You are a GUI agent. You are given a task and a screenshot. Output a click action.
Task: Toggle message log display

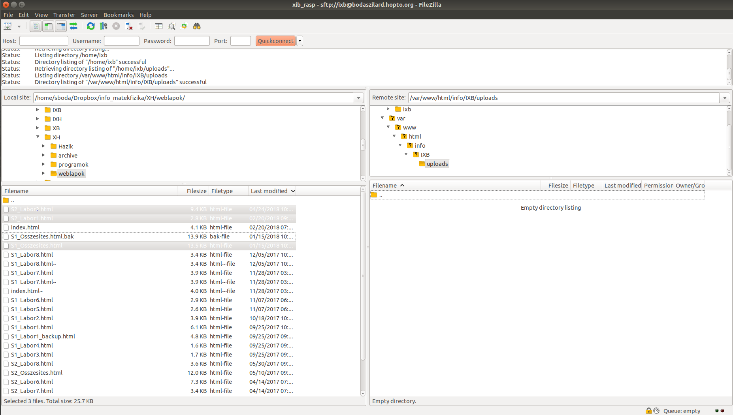click(36, 26)
